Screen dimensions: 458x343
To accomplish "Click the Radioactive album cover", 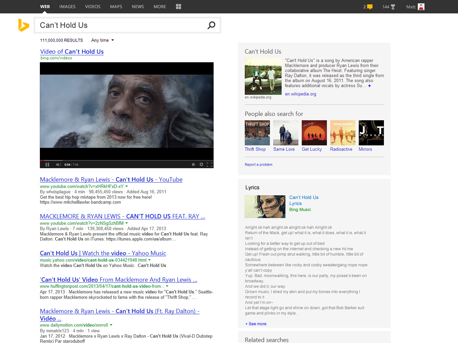I will (343, 133).
